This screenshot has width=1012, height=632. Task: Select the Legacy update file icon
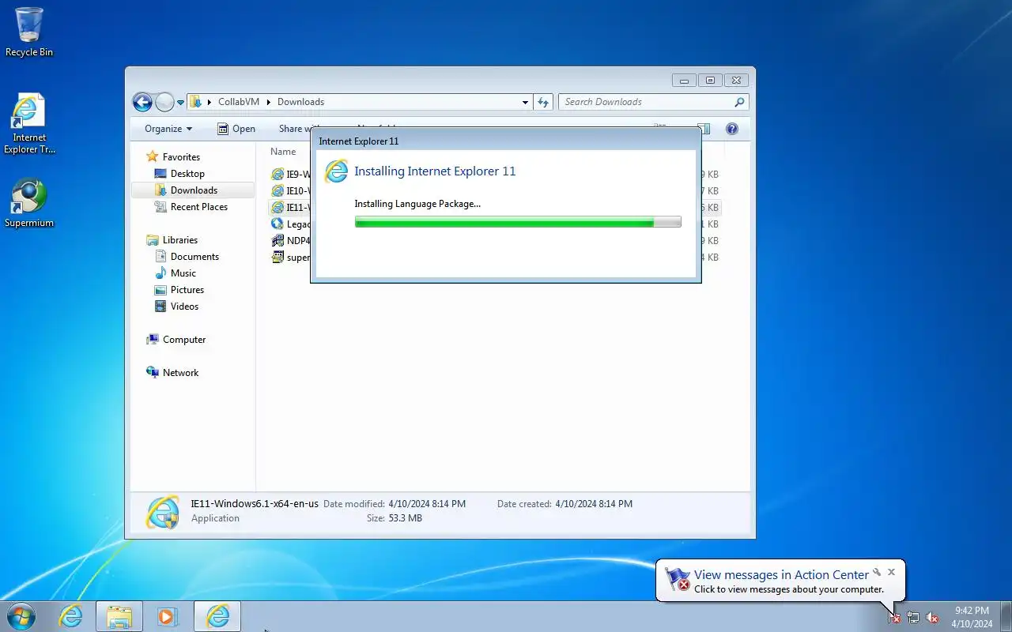[278, 224]
